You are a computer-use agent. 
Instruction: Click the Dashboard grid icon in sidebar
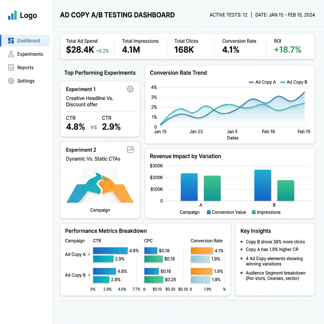coord(11,40)
